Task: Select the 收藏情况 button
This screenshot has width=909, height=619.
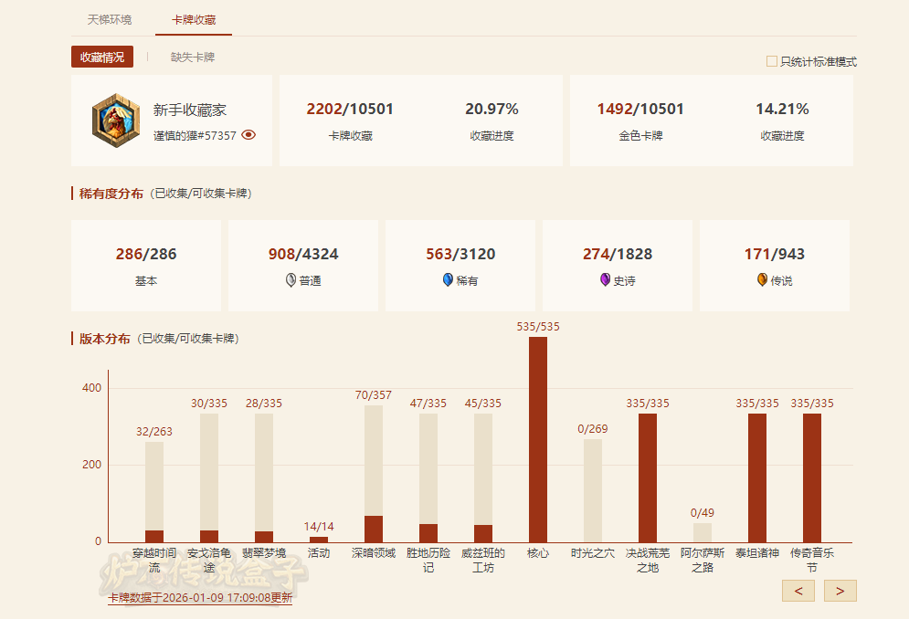Action: click(x=102, y=57)
